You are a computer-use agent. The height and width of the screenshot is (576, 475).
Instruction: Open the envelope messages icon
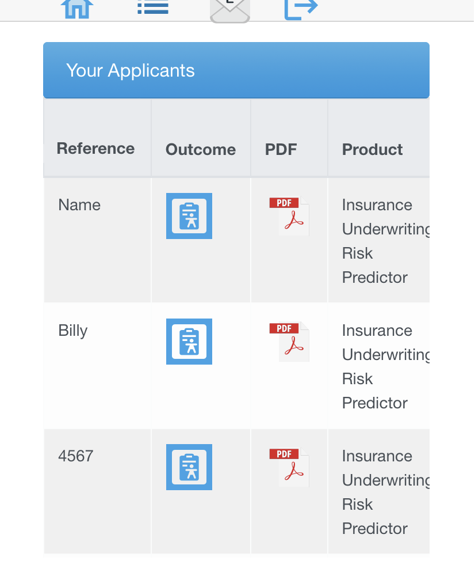230,10
